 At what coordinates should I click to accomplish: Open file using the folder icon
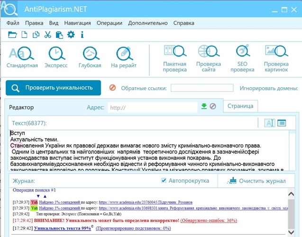[12, 35]
